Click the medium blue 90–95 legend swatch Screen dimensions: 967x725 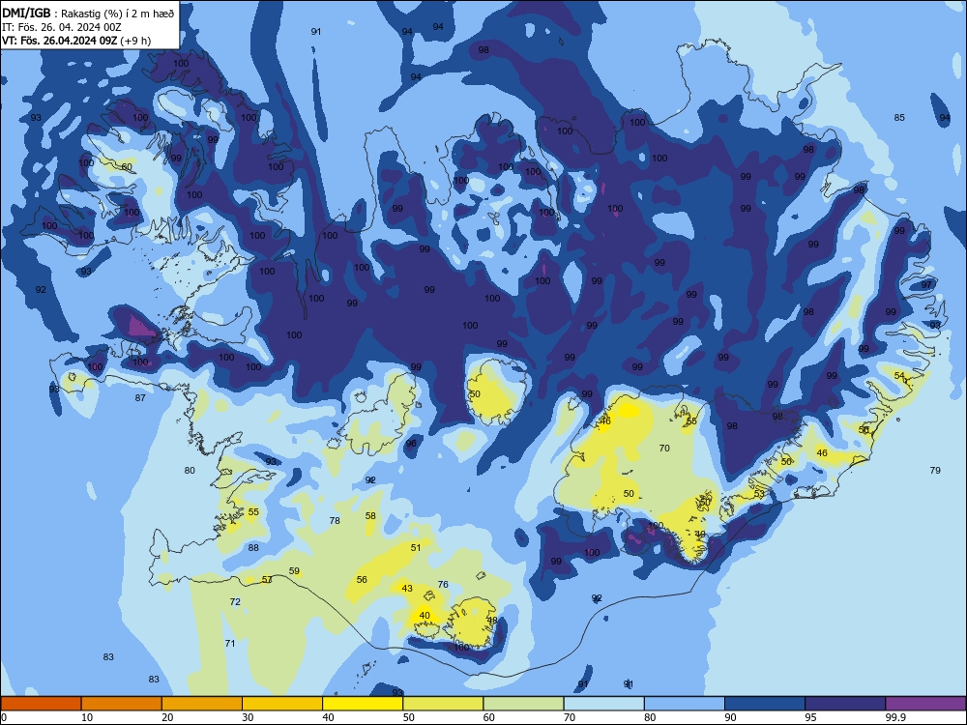765,704
